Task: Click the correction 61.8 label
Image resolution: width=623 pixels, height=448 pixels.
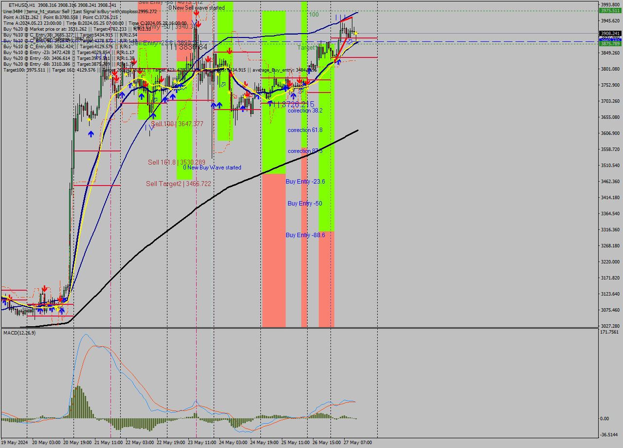Action: click(x=305, y=130)
